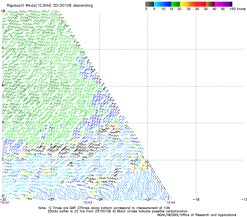Screen dimensions: 247x217
Task: Click the orange 25-30 knots legend segment
Action: point(193,4)
